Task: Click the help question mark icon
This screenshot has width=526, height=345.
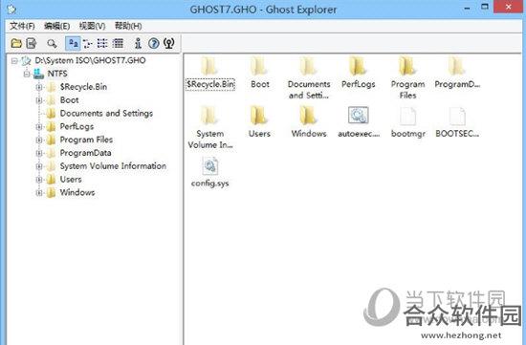Action: pos(154,43)
